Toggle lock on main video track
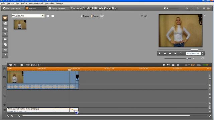Screen dimensions: 214x120 [x=210, y=76]
